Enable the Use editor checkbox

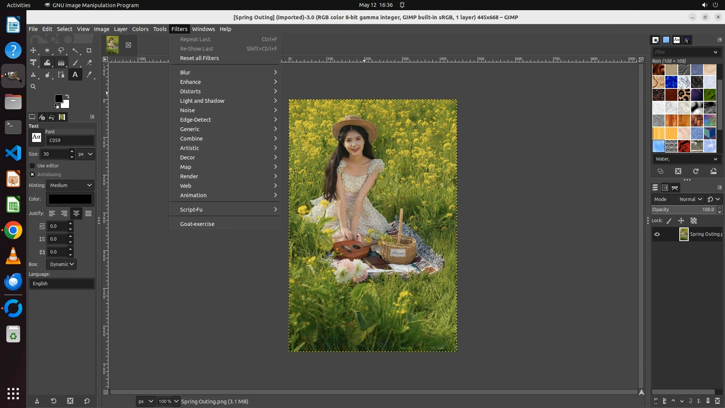32,165
